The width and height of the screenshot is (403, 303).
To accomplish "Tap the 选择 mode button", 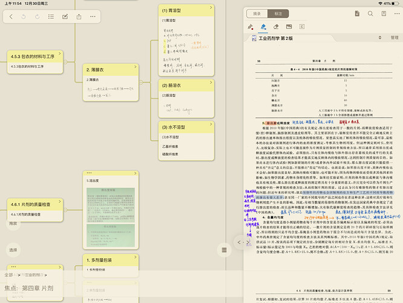I will click(13, 250).
